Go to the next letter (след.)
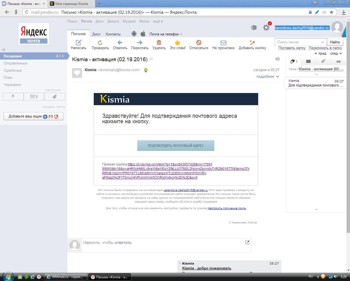The height and width of the screenshot is (281, 350). (336, 54)
